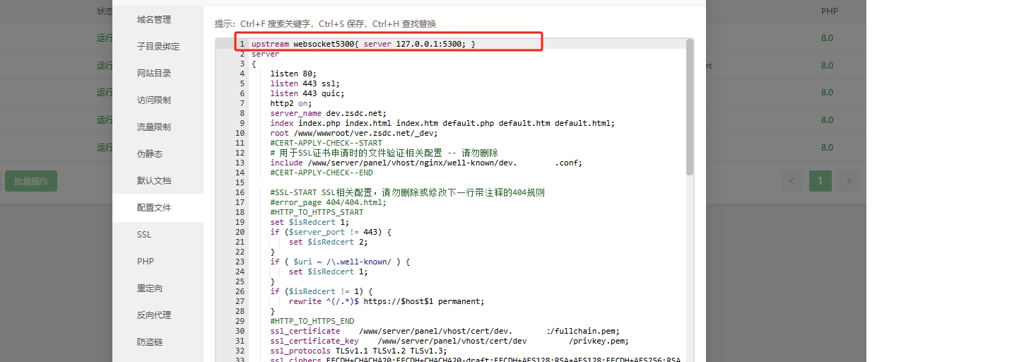Screen dimensions: 1024x362
Task: Open the SSL settings tab
Action: tap(144, 235)
